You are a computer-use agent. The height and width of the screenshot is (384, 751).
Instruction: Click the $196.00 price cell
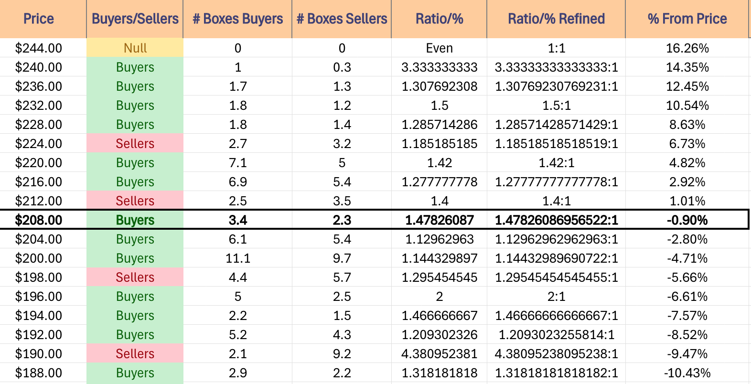pos(43,296)
